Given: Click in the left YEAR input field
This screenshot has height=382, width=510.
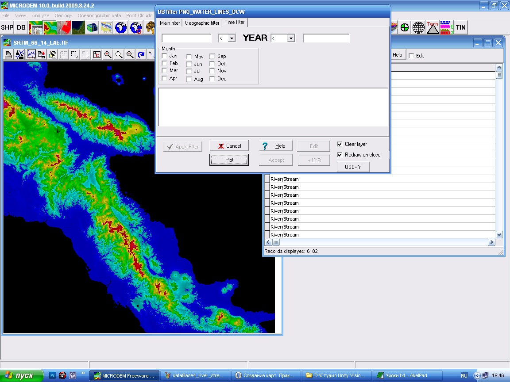Looking at the screenshot, I should tap(186, 38).
